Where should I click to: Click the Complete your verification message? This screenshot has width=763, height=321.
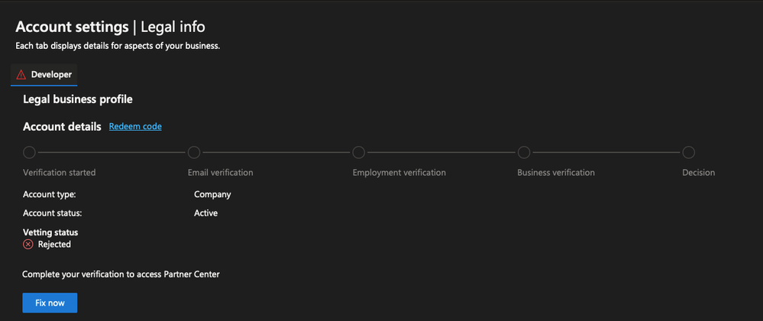tap(121, 274)
